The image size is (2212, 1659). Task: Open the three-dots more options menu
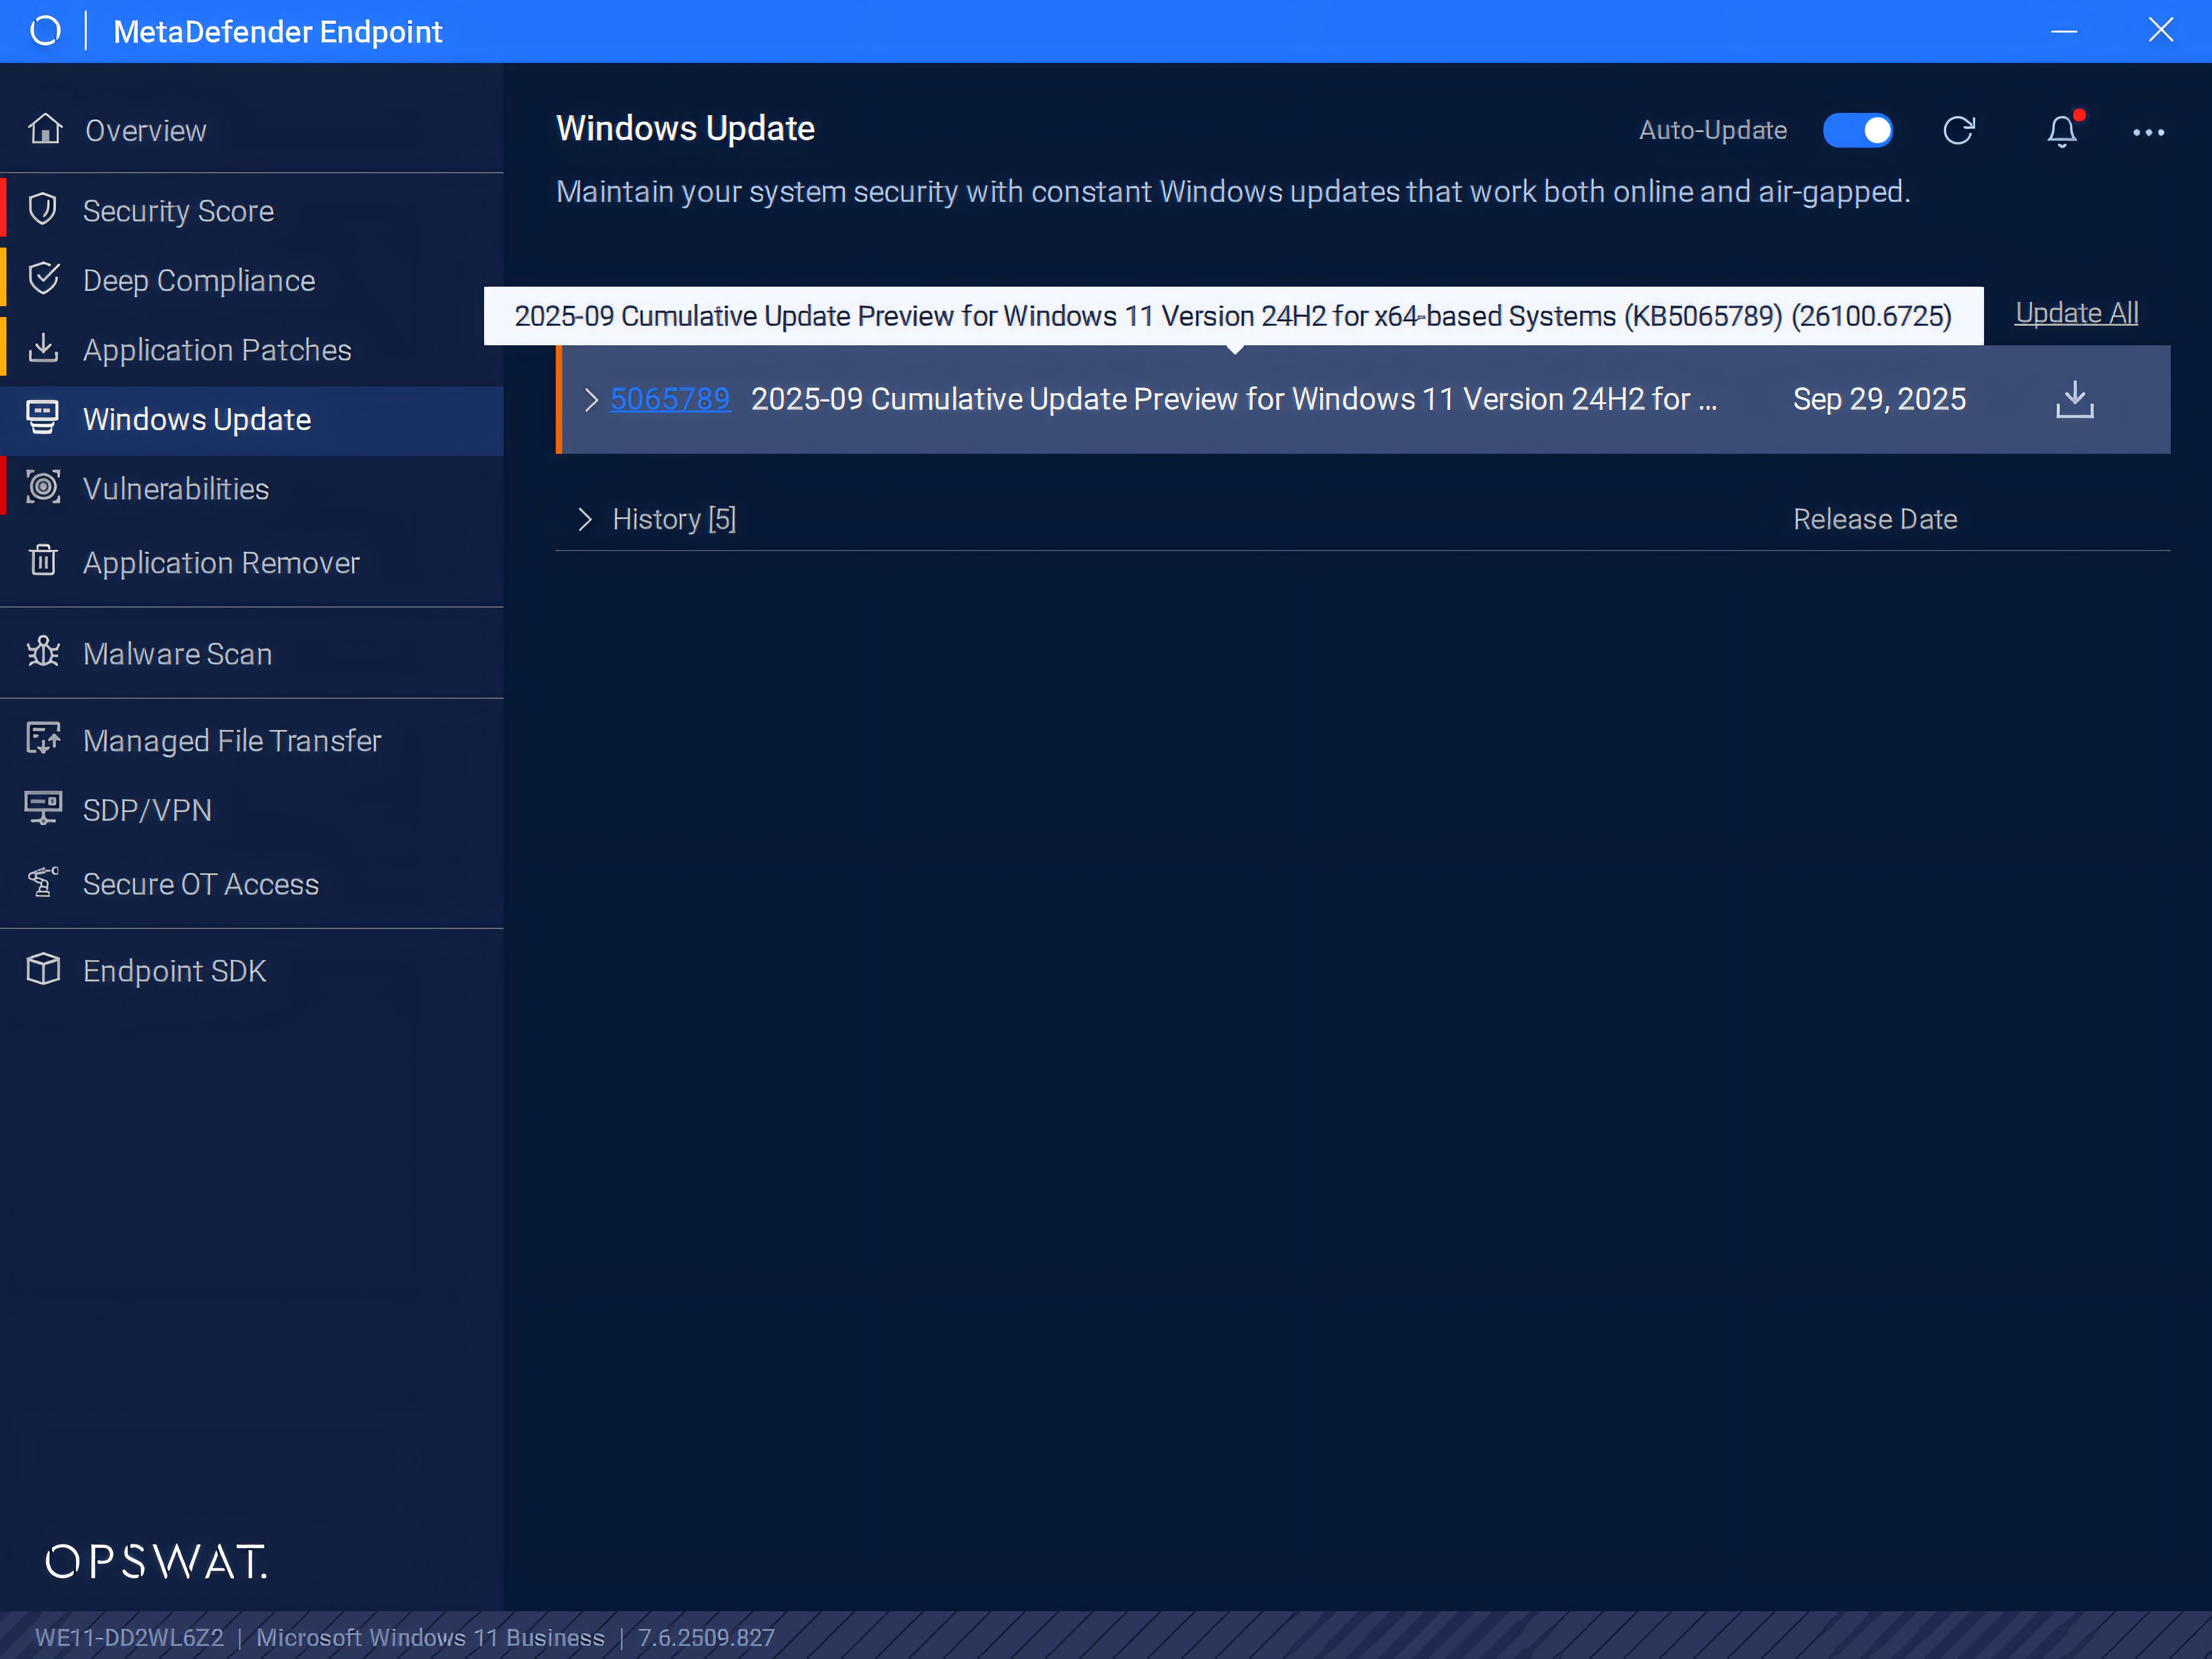(x=2147, y=132)
